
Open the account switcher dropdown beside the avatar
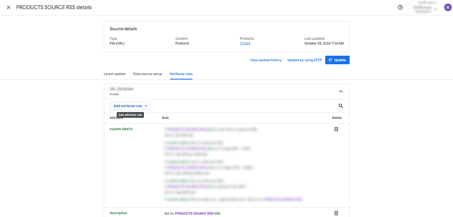click(435, 8)
